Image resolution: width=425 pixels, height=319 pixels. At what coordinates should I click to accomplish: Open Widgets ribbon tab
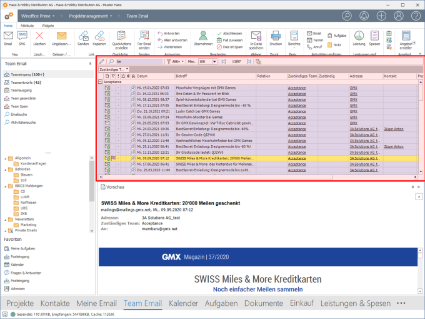click(47, 26)
